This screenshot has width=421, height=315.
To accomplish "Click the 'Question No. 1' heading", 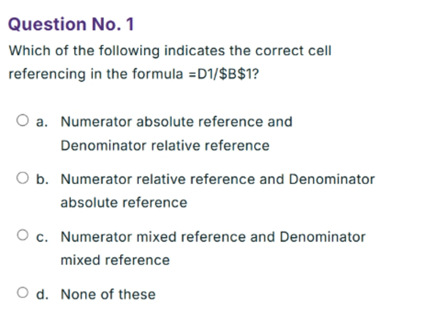I will (71, 25).
